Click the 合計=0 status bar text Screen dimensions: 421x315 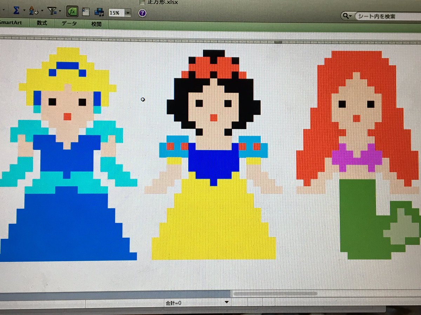click(173, 302)
